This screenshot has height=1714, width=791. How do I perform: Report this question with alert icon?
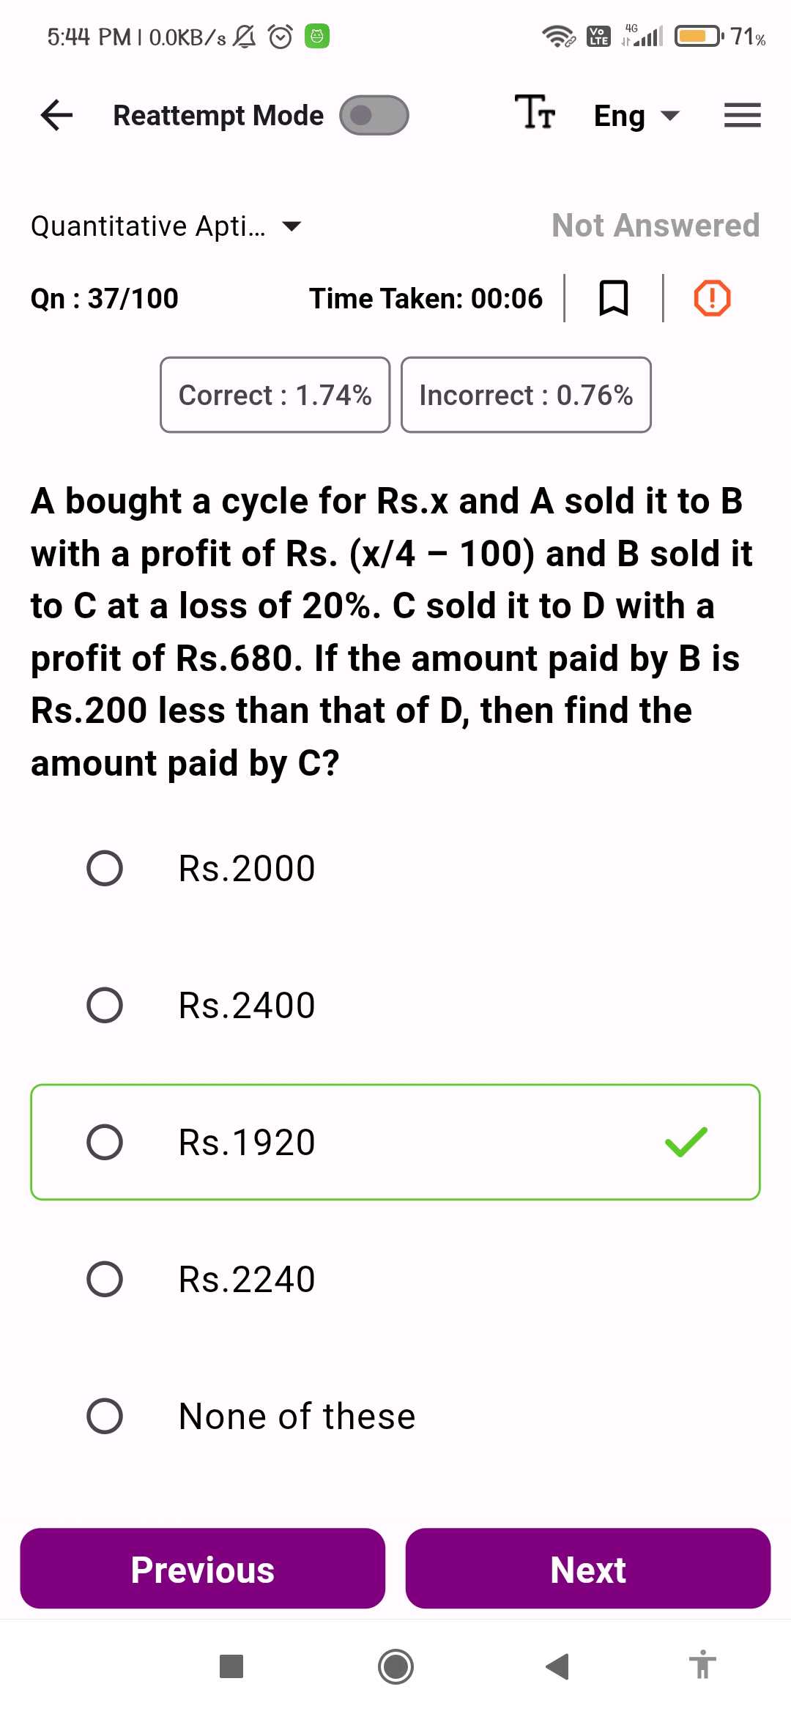(711, 298)
